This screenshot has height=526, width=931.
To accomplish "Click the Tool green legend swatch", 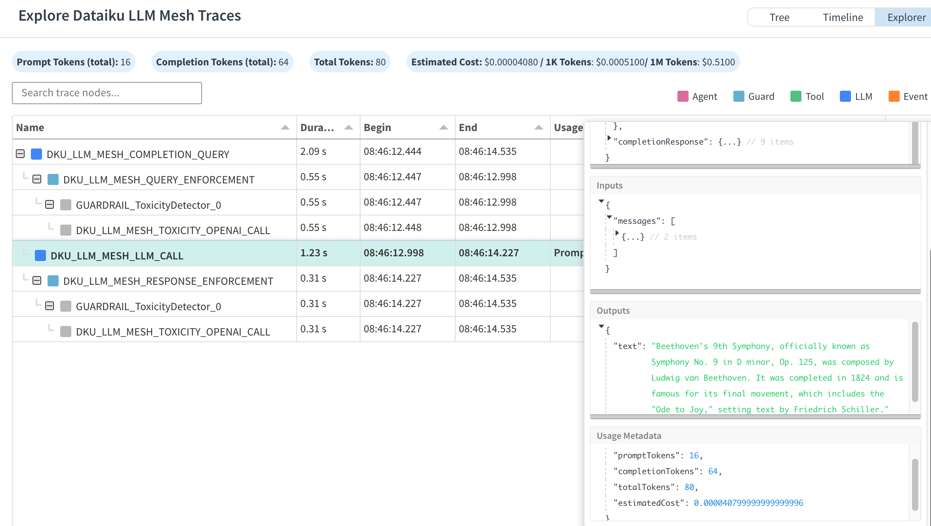I will coord(796,96).
